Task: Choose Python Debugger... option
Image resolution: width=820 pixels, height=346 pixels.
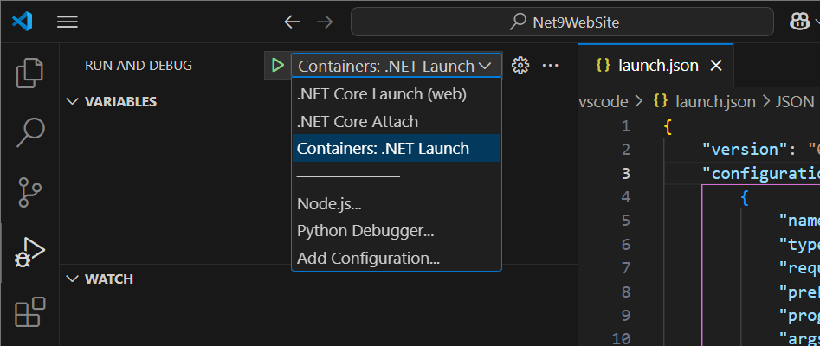Action: [x=365, y=231]
